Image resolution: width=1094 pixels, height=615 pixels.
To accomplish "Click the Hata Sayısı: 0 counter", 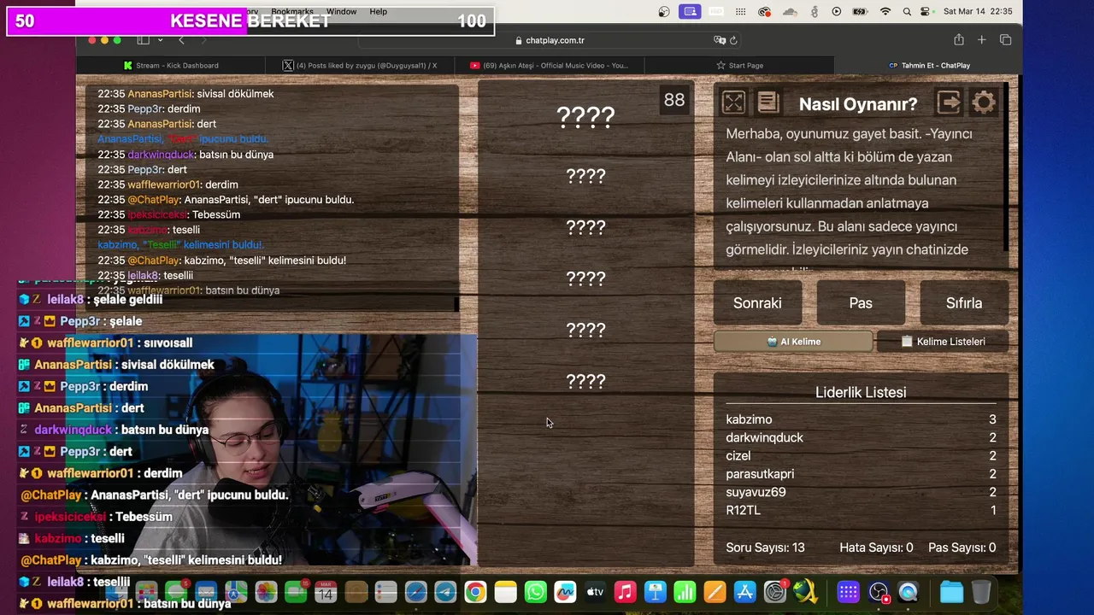I will click(x=876, y=548).
